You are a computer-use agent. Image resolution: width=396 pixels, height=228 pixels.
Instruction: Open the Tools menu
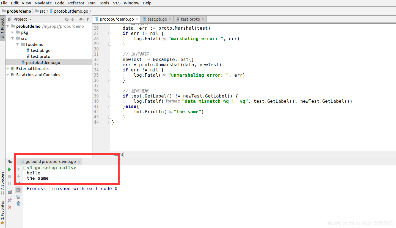104,3
